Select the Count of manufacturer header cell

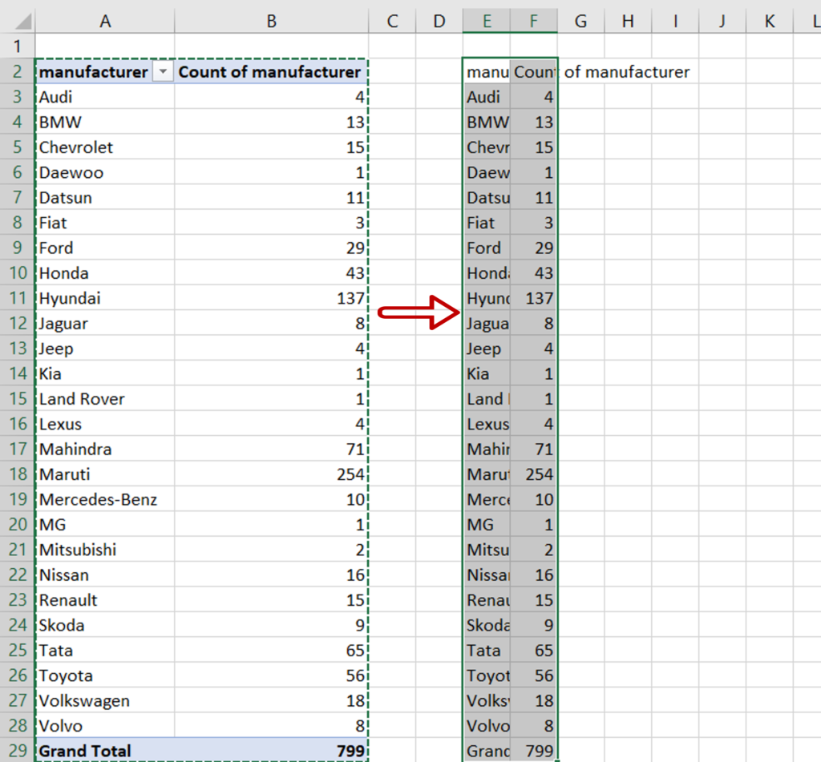tap(270, 71)
